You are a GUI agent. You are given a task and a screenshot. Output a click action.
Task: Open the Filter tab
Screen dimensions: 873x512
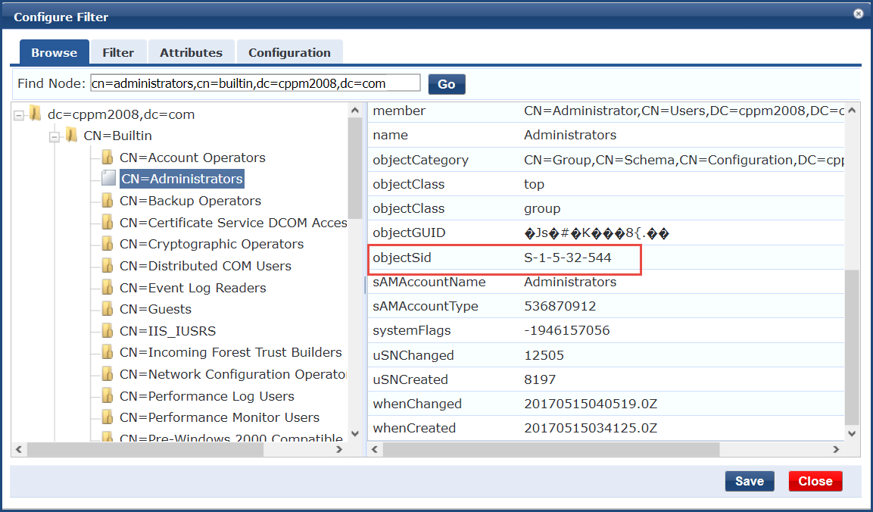pos(119,52)
